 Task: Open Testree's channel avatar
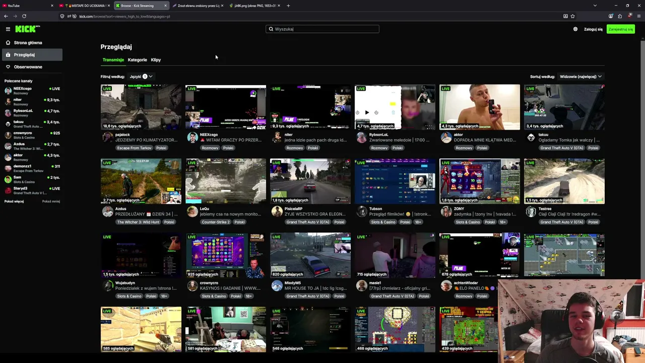click(531, 212)
